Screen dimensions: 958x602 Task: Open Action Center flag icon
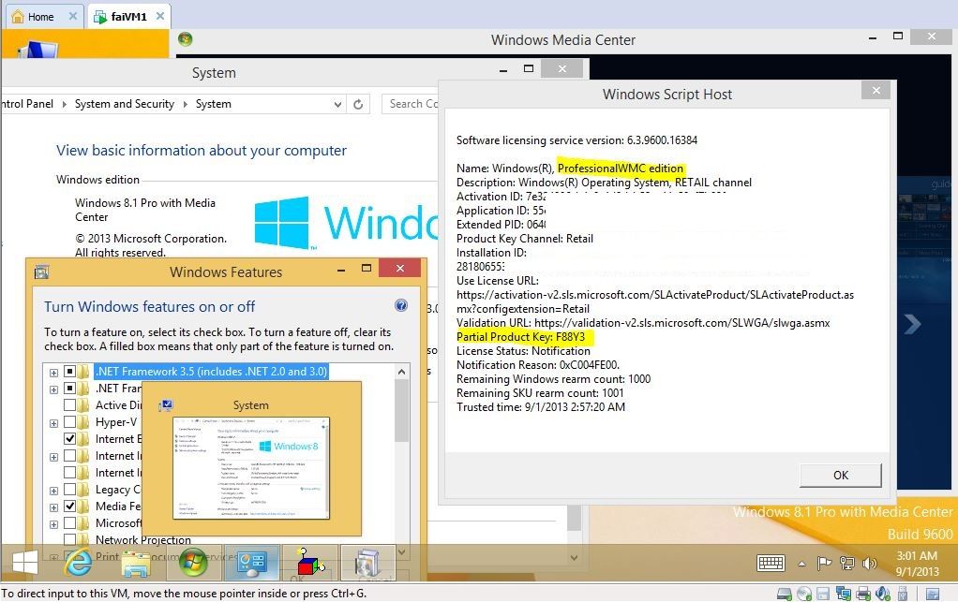824,563
